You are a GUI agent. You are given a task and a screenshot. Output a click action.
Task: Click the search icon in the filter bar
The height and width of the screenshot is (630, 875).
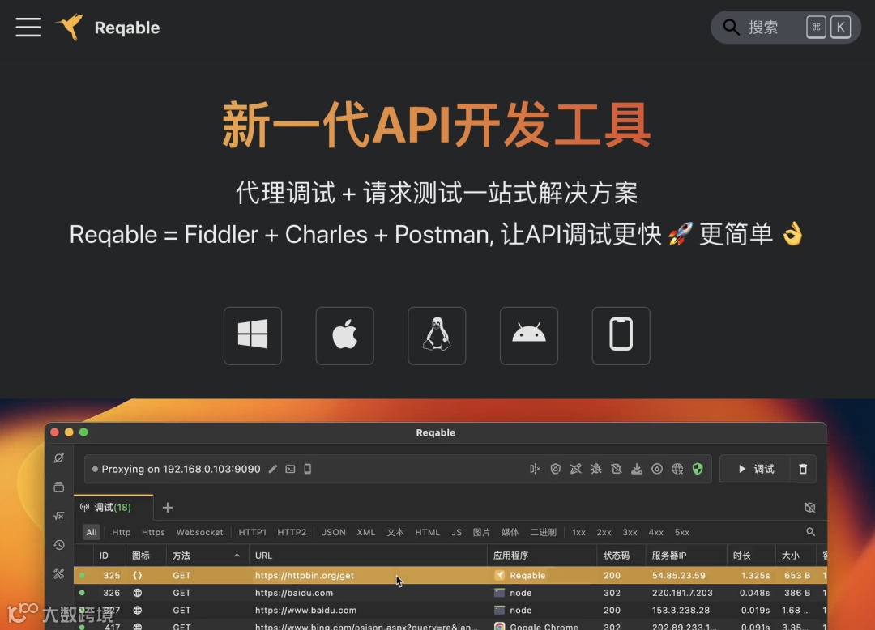(810, 532)
